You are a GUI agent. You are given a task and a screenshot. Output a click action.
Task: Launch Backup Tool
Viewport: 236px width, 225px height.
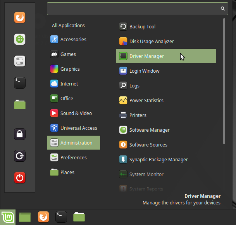(166, 26)
